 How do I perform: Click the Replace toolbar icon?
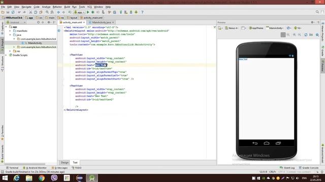click(x=52, y=12)
